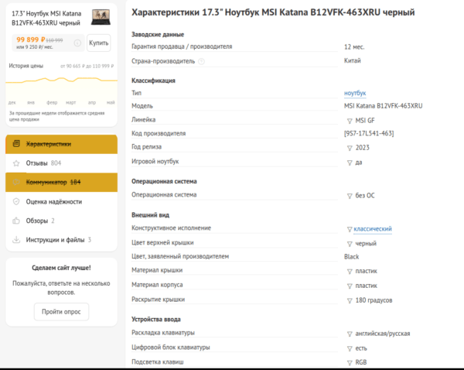Click filter icon in Цифровой блок клавиатуры row
Viewport: 464px width, 370px height.
[350, 348]
